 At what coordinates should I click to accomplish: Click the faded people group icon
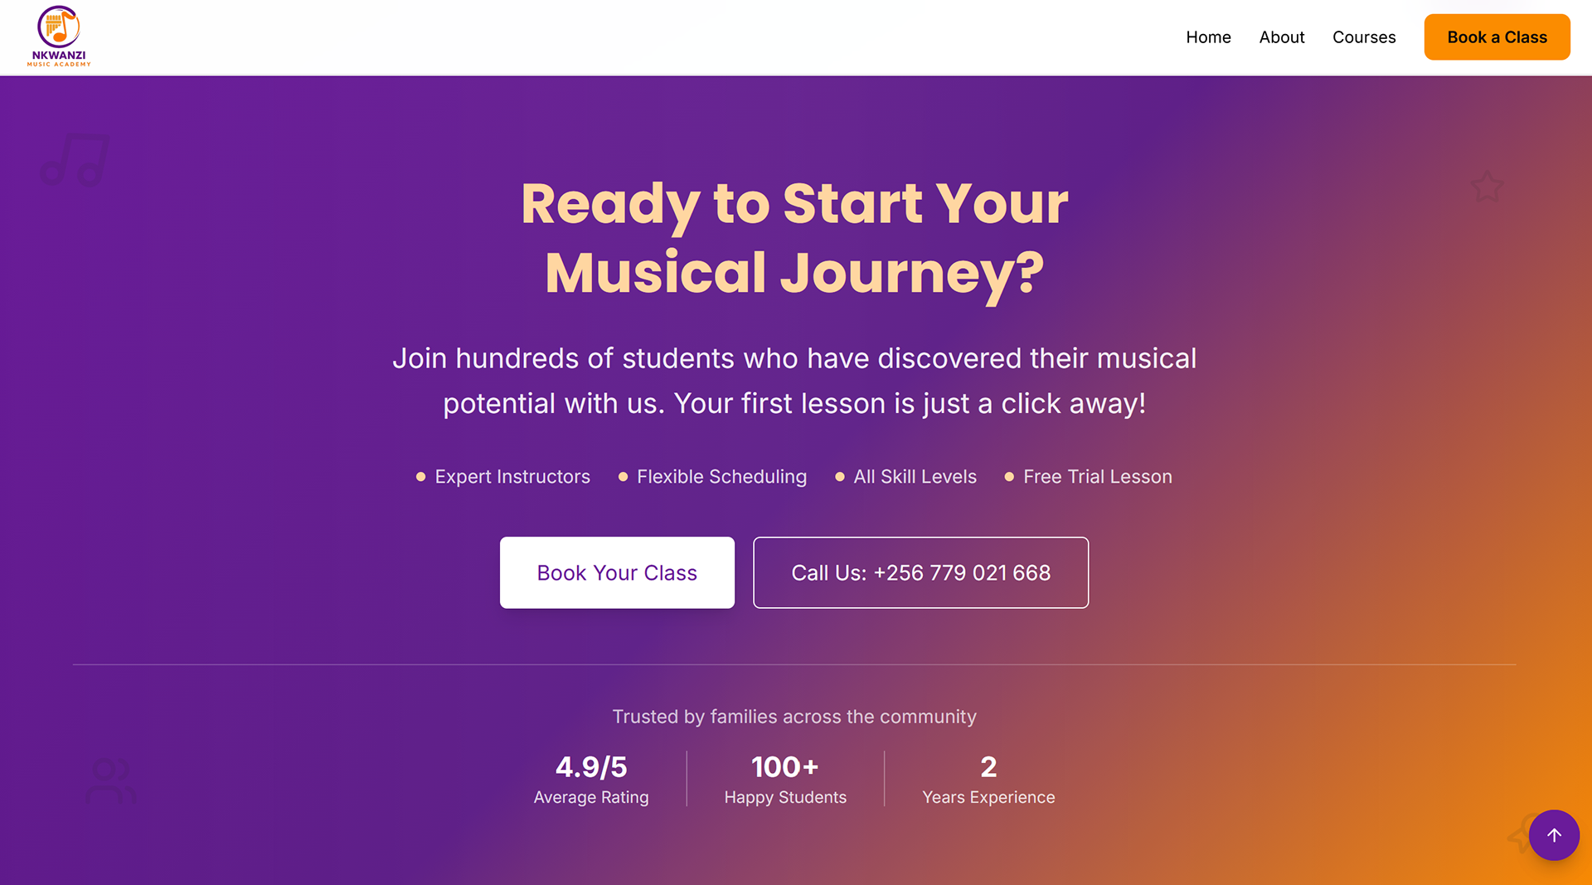point(111,780)
